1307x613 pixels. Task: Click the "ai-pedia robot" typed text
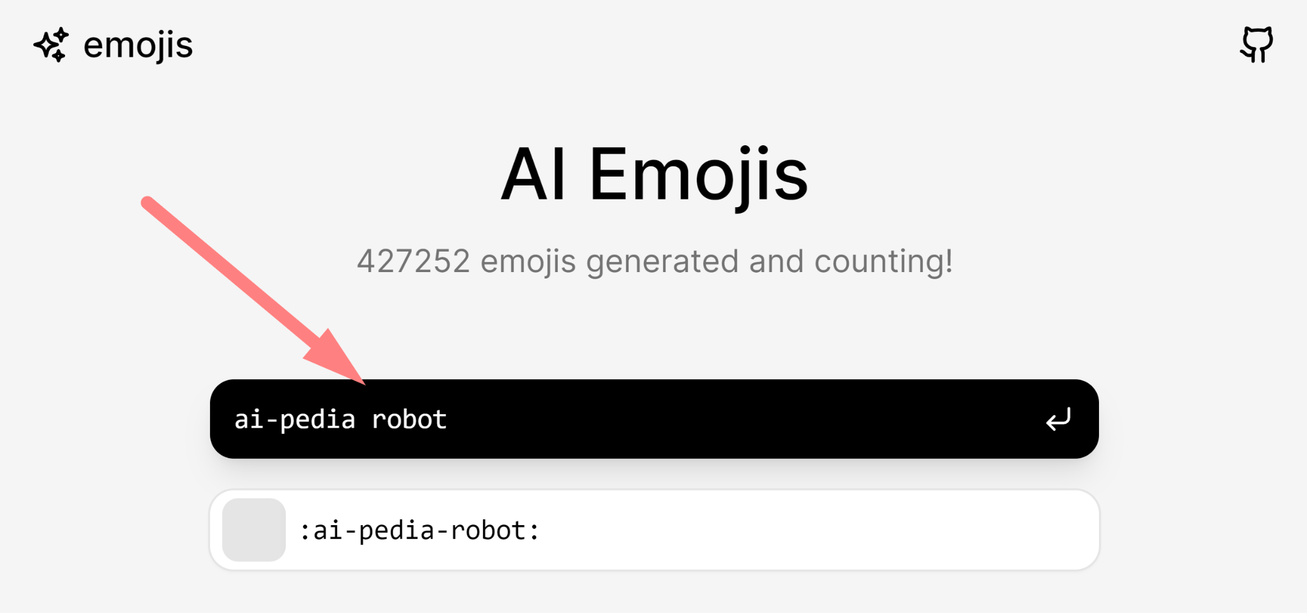click(340, 419)
